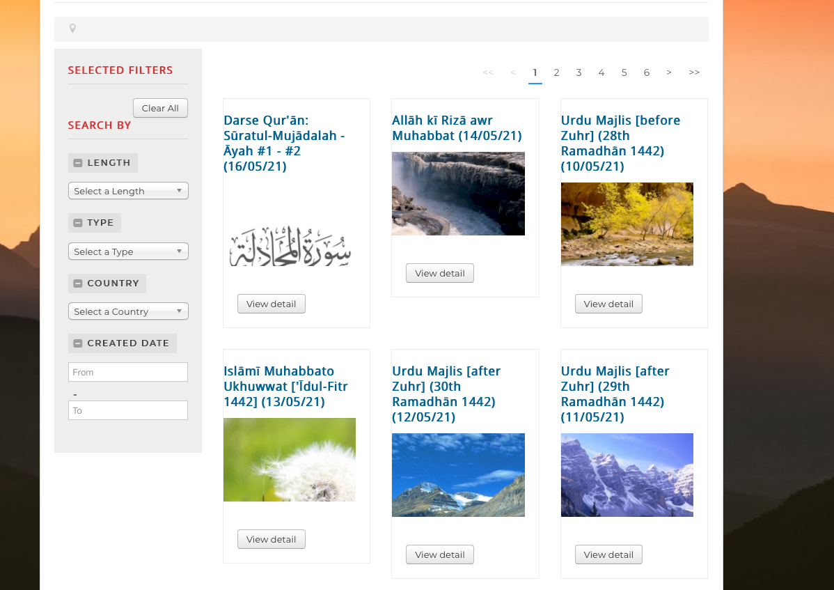Click the Clear All button

(x=160, y=108)
